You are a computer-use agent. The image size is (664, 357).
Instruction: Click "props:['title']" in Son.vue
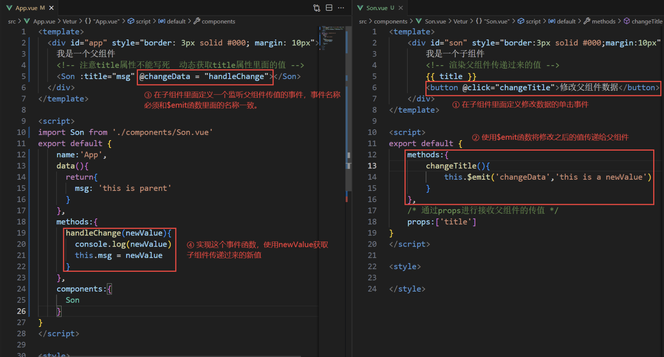pyautogui.click(x=442, y=222)
